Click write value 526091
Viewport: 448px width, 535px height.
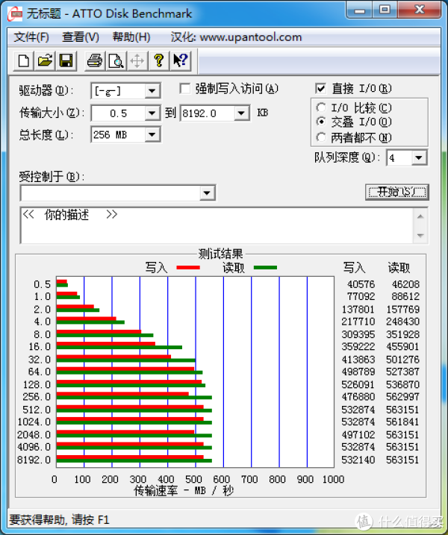(358, 384)
